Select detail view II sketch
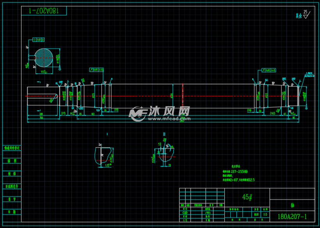Screen dimensions: 320x228 pos(165,154)
